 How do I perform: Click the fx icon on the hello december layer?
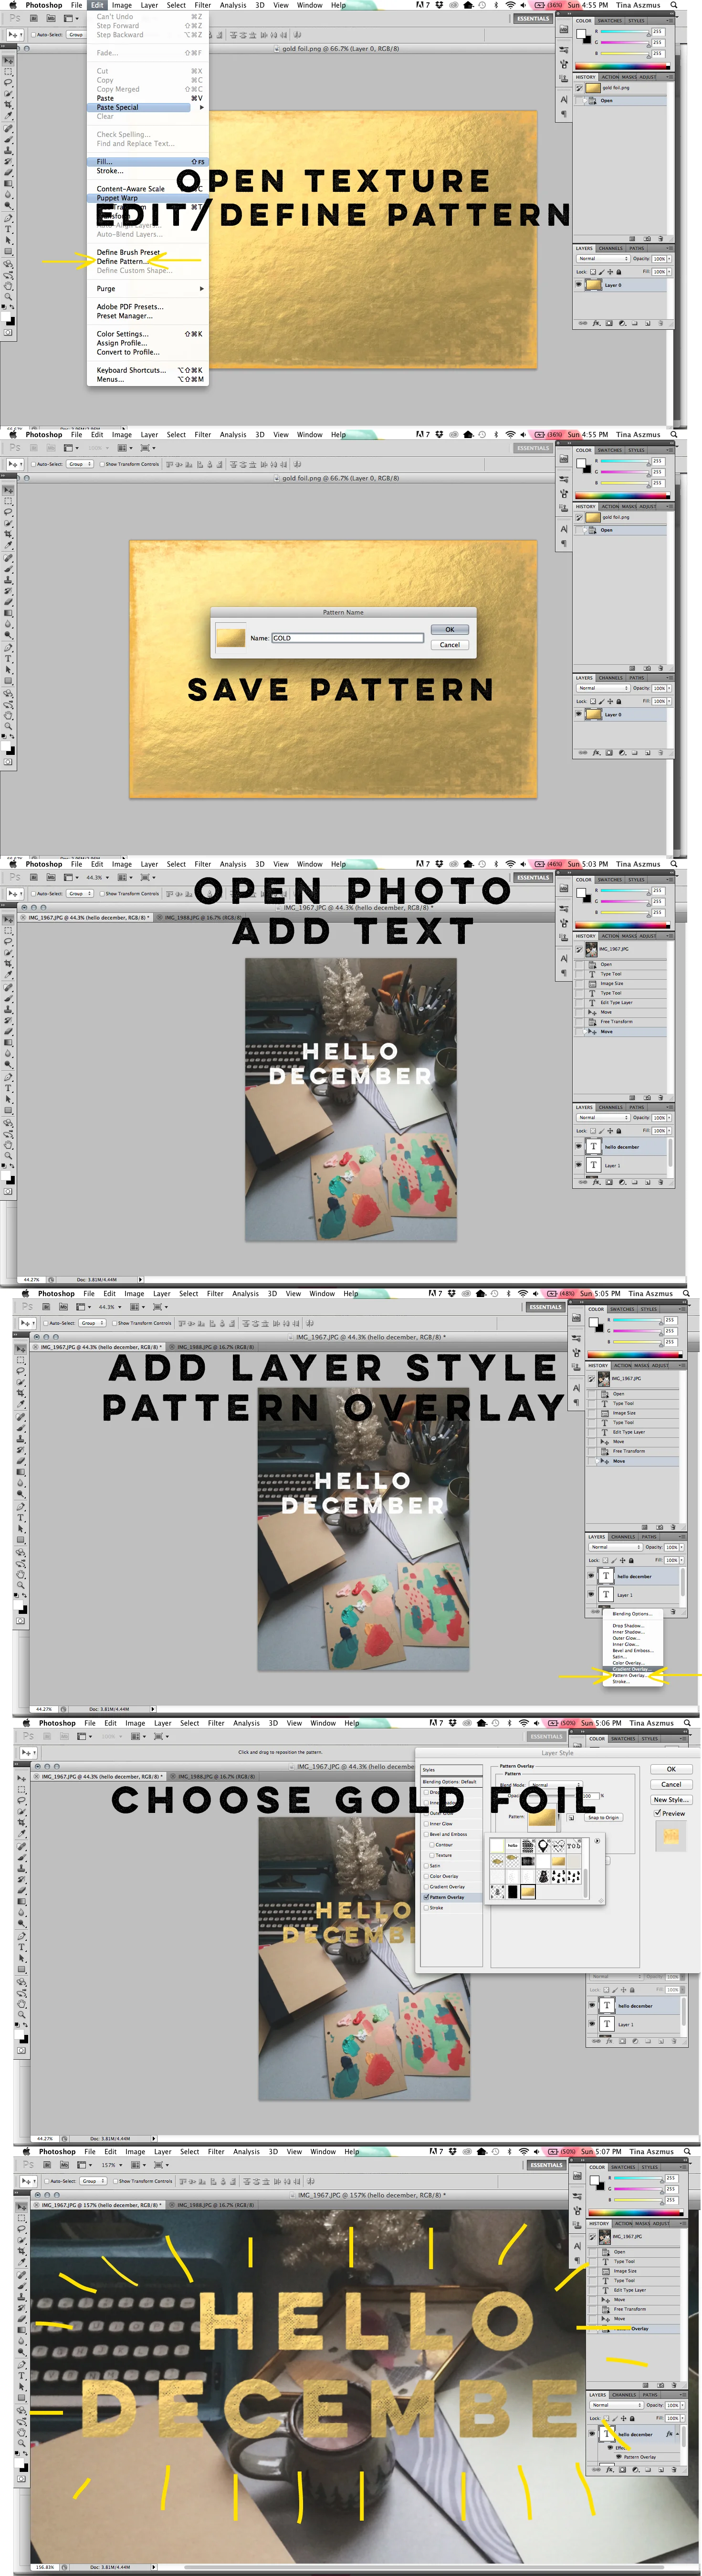point(669,2433)
